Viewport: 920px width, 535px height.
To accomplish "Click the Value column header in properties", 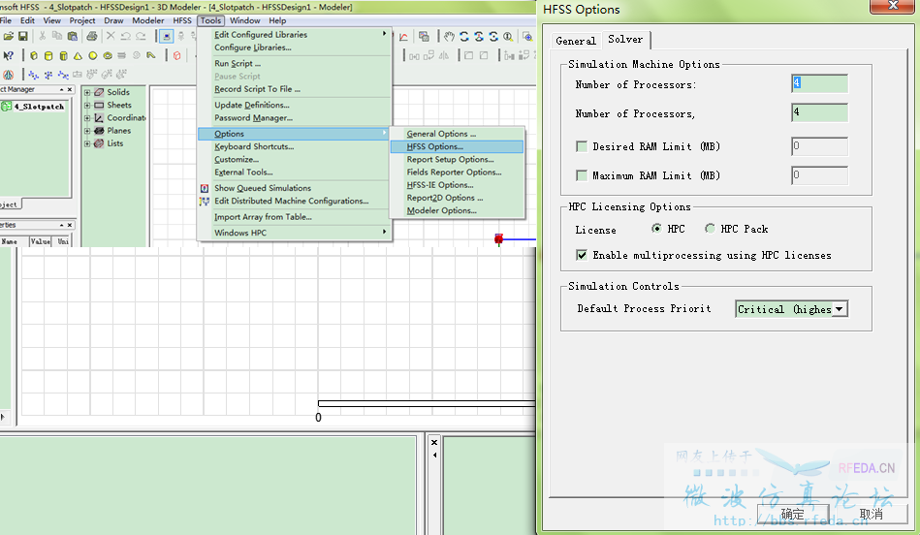I will point(41,241).
